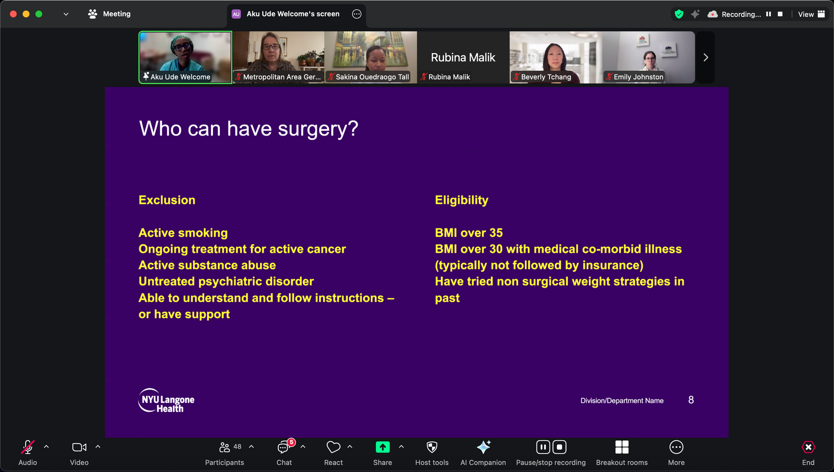This screenshot has height=472, width=834.
Task: Pause the recording in top bar
Action: point(768,14)
